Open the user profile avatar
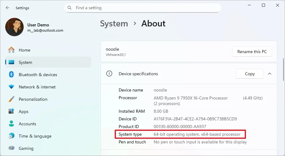The image size is (285, 156). pyautogui.click(x=14, y=27)
